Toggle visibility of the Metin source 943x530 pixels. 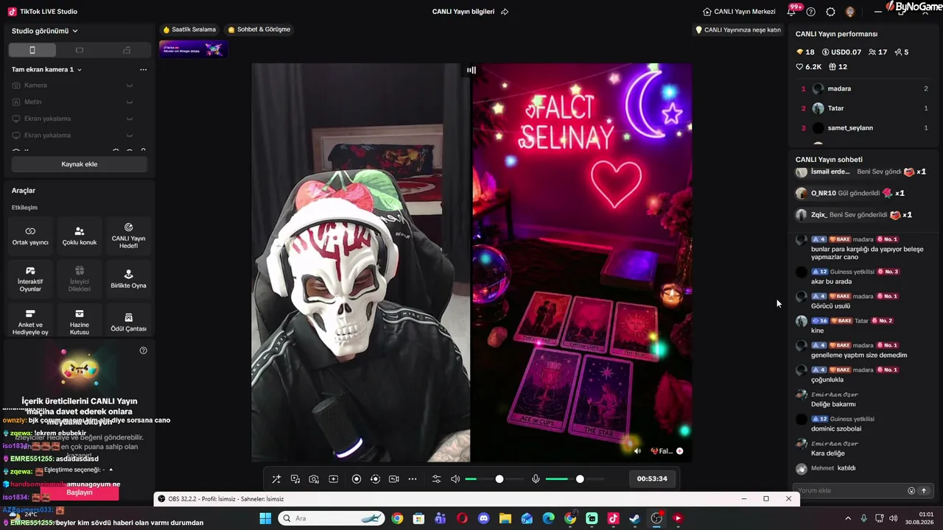tap(130, 102)
